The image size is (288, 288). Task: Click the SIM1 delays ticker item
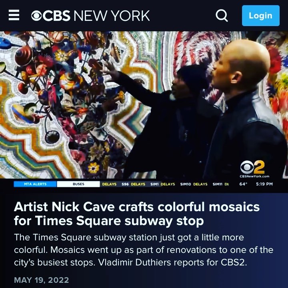pyautogui.click(x=162, y=184)
